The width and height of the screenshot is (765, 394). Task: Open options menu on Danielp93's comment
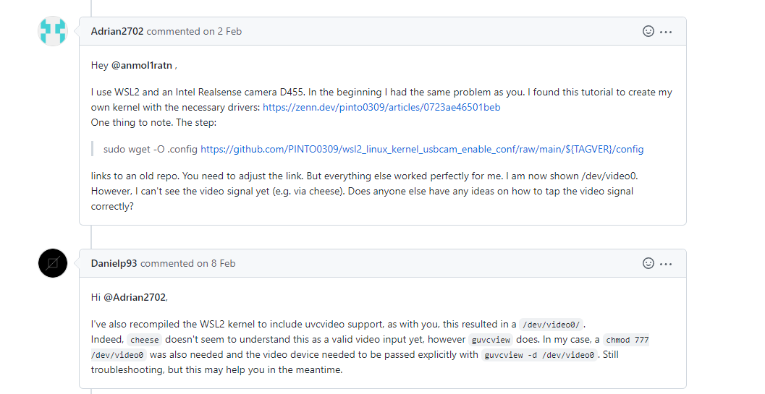coord(666,264)
